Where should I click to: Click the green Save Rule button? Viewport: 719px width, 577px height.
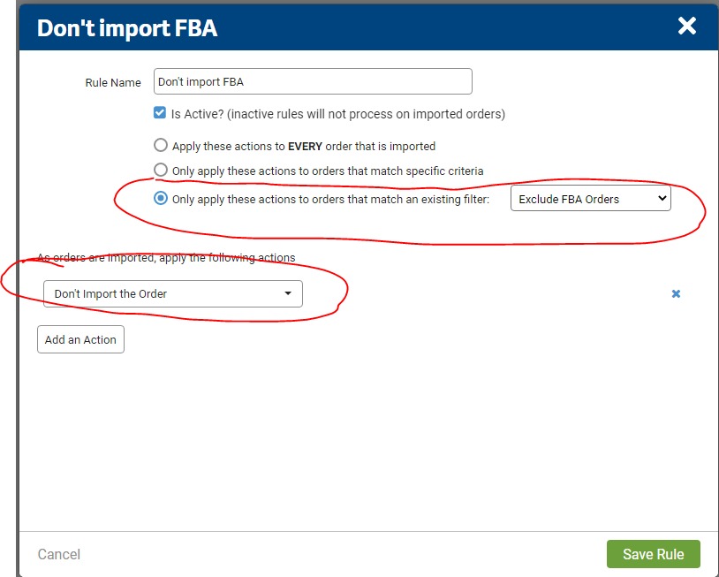[653, 554]
